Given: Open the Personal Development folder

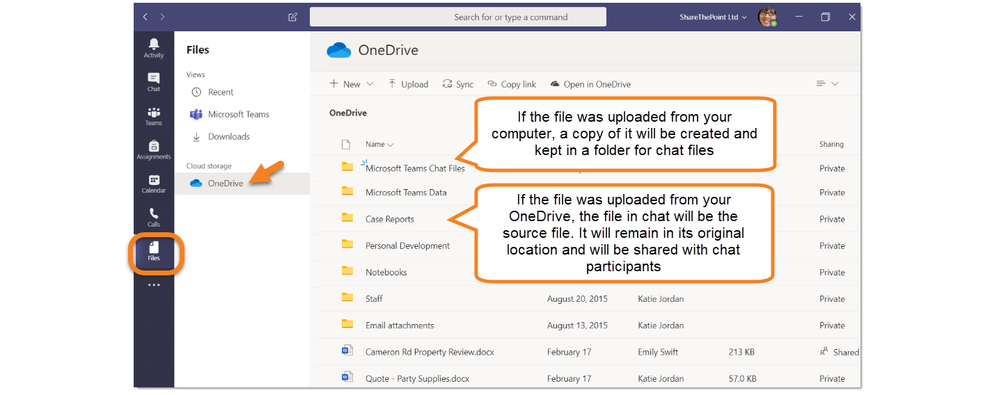Looking at the screenshot, I should coord(407,245).
